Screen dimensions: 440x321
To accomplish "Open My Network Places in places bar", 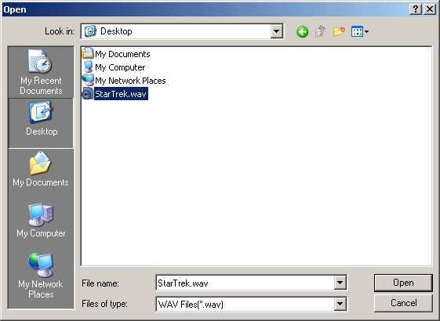I will pos(41,276).
